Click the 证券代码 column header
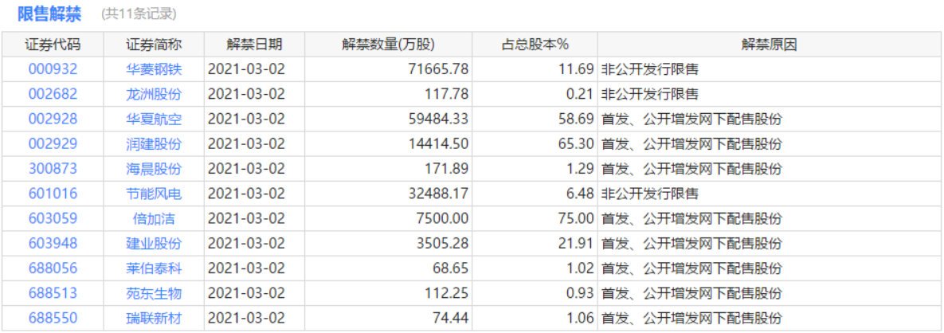The image size is (944, 333). [53, 45]
